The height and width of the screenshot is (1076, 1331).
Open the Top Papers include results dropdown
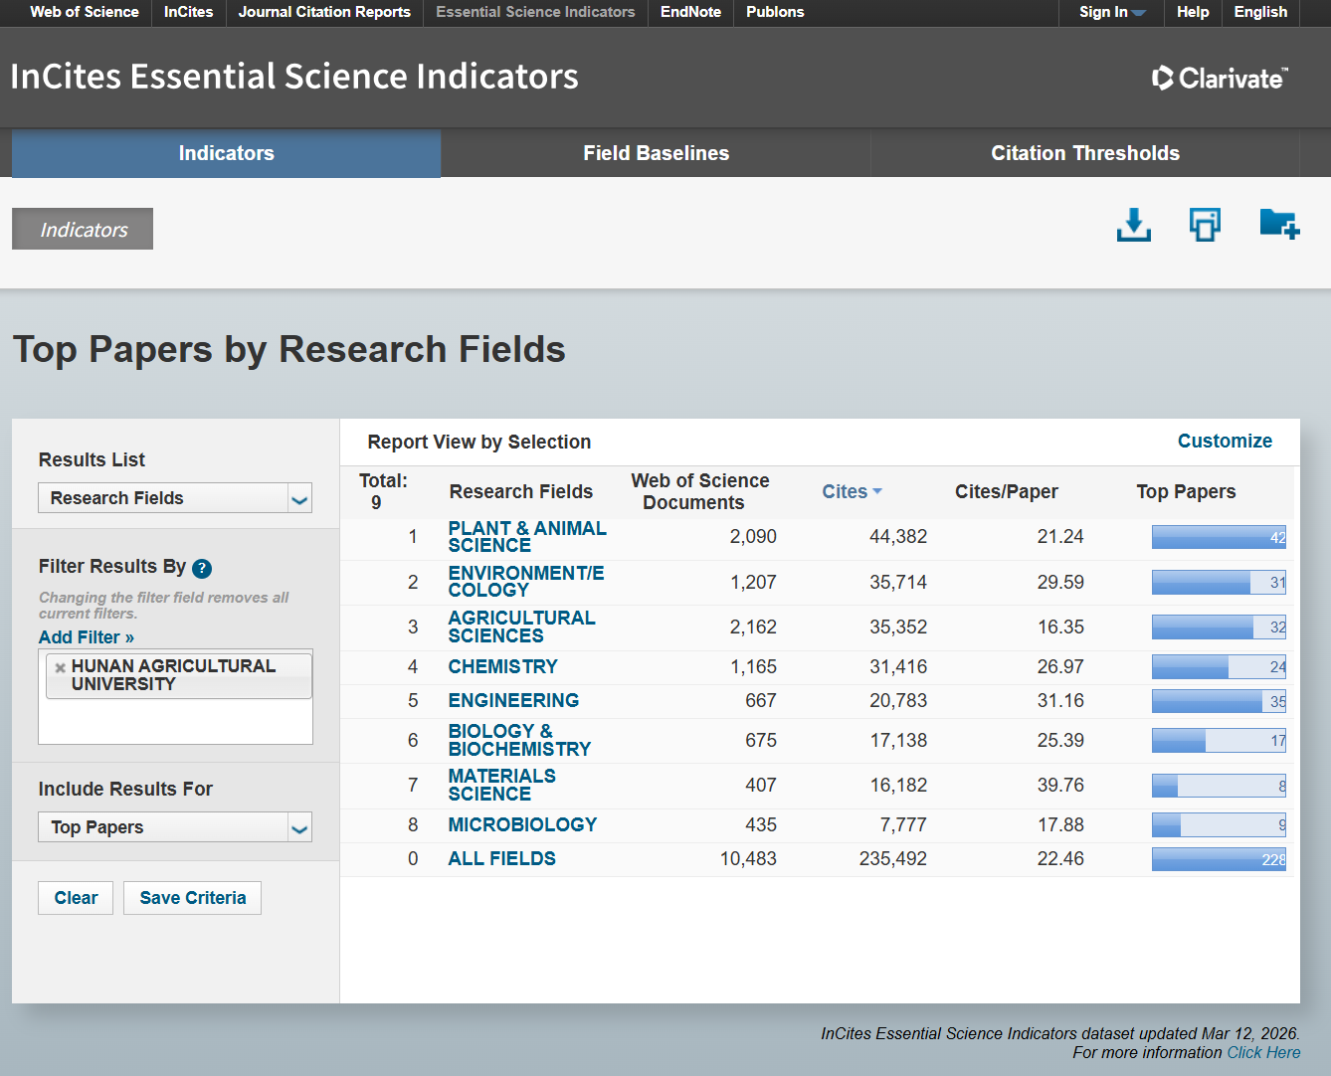[299, 827]
